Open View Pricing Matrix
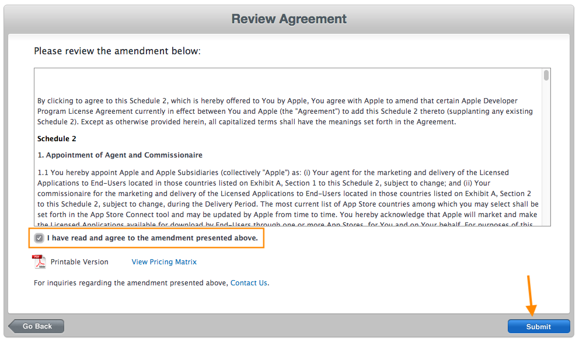Viewport: 579px width, 342px height. tap(164, 261)
